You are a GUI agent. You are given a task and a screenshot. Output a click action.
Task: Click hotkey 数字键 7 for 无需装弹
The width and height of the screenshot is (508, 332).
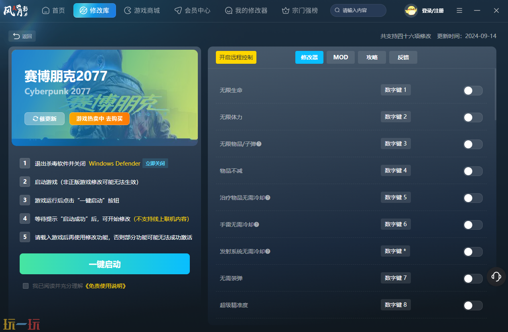click(396, 278)
